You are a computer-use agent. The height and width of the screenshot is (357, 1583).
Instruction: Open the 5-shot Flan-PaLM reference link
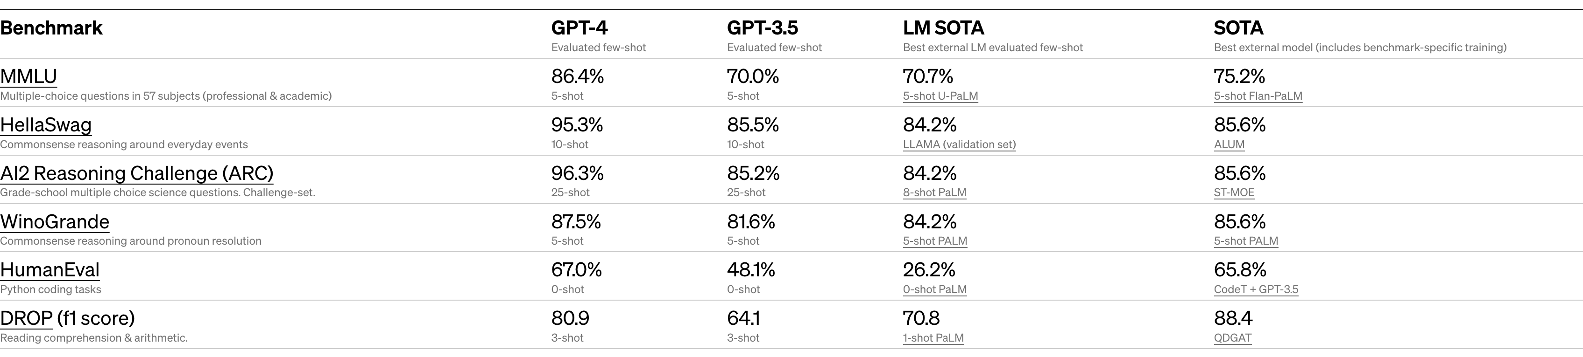point(1258,96)
